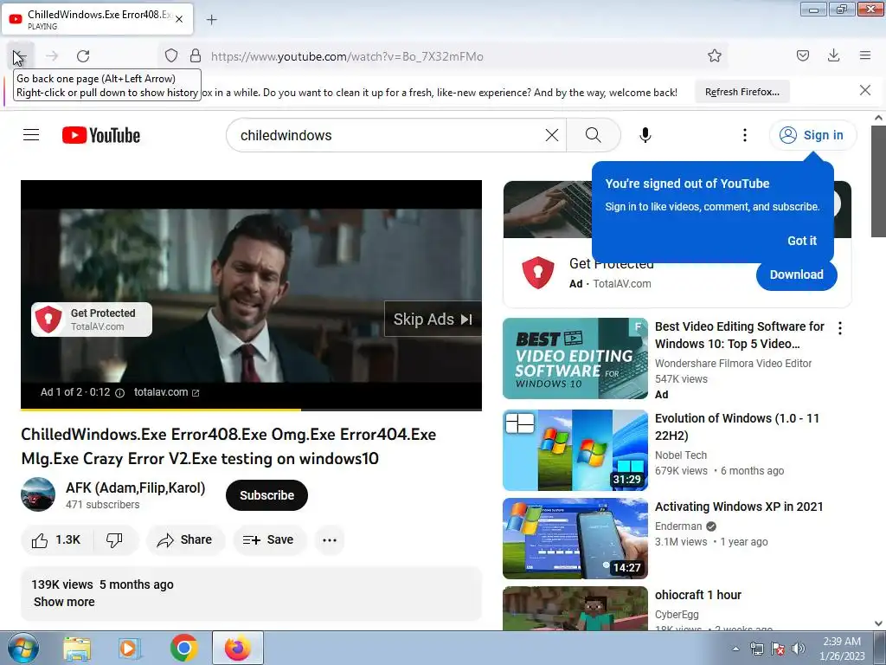Bookmark this page with the star icon

coord(714,56)
